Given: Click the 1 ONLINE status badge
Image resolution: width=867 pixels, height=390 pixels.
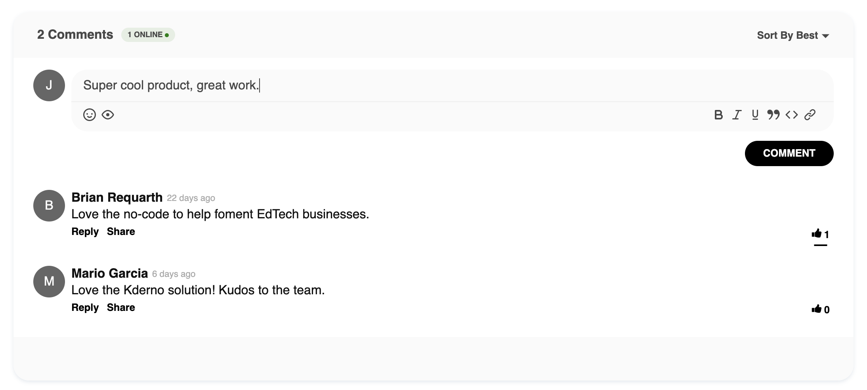Looking at the screenshot, I should click(x=148, y=35).
